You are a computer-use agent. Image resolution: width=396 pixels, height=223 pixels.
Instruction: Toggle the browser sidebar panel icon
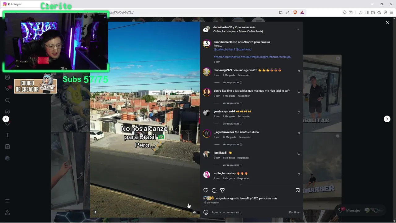coord(367,12)
